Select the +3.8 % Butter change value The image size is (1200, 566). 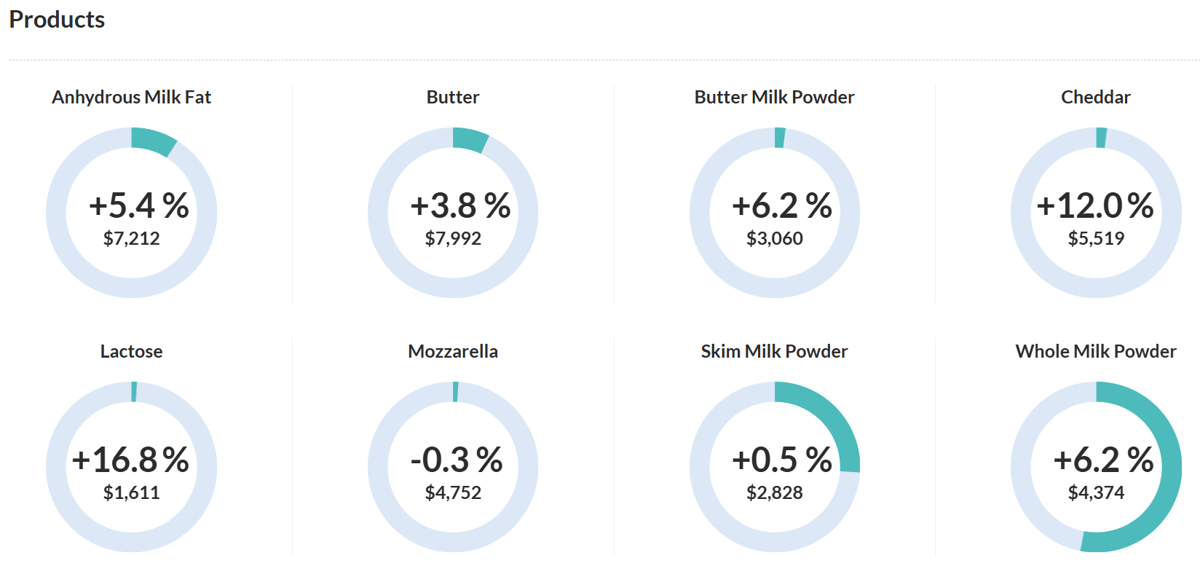[460, 205]
